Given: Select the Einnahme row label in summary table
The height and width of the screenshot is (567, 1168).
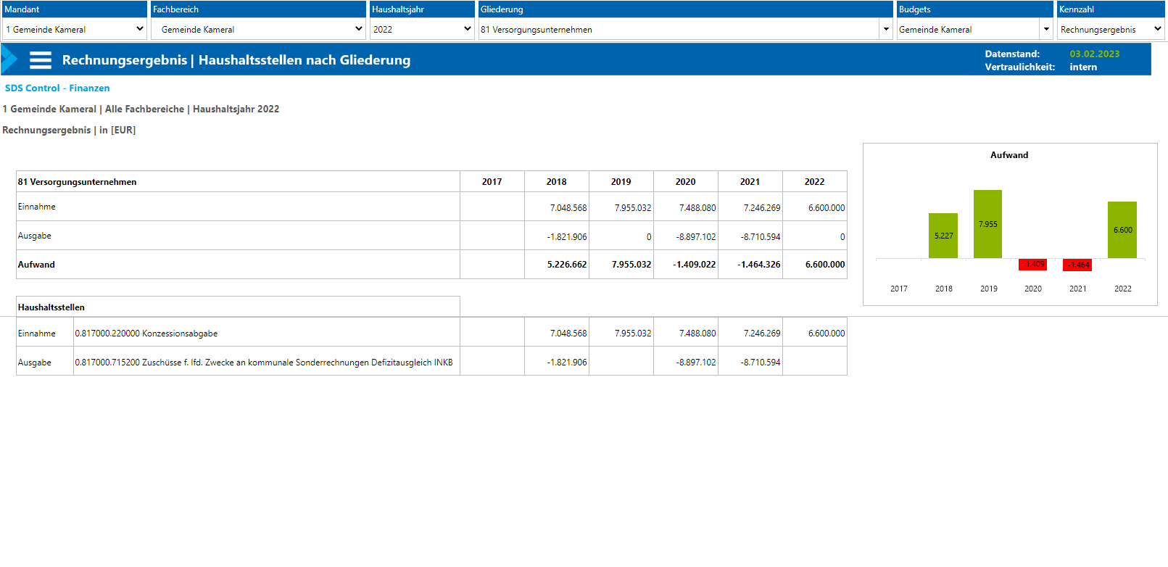Looking at the screenshot, I should 37,207.
